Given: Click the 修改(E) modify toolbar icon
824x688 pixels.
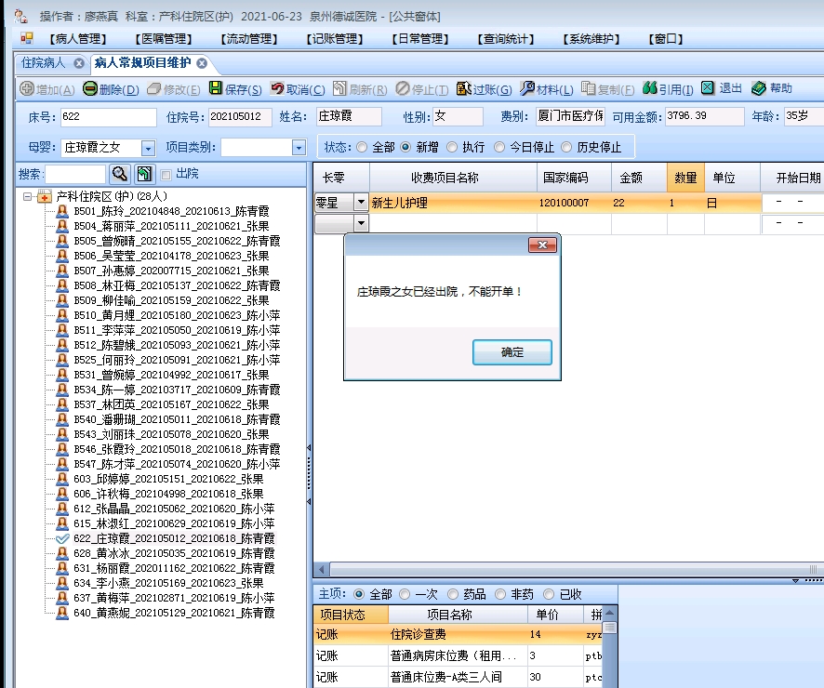Looking at the screenshot, I should pos(154,88).
